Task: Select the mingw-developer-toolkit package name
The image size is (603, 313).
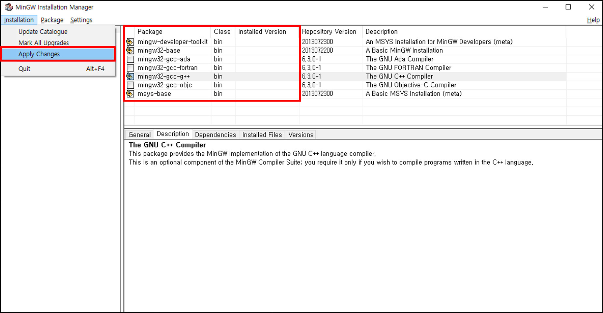Action: pos(172,42)
